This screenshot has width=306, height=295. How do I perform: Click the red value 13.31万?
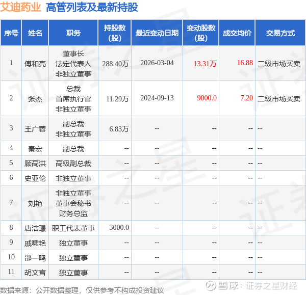coord(205,64)
